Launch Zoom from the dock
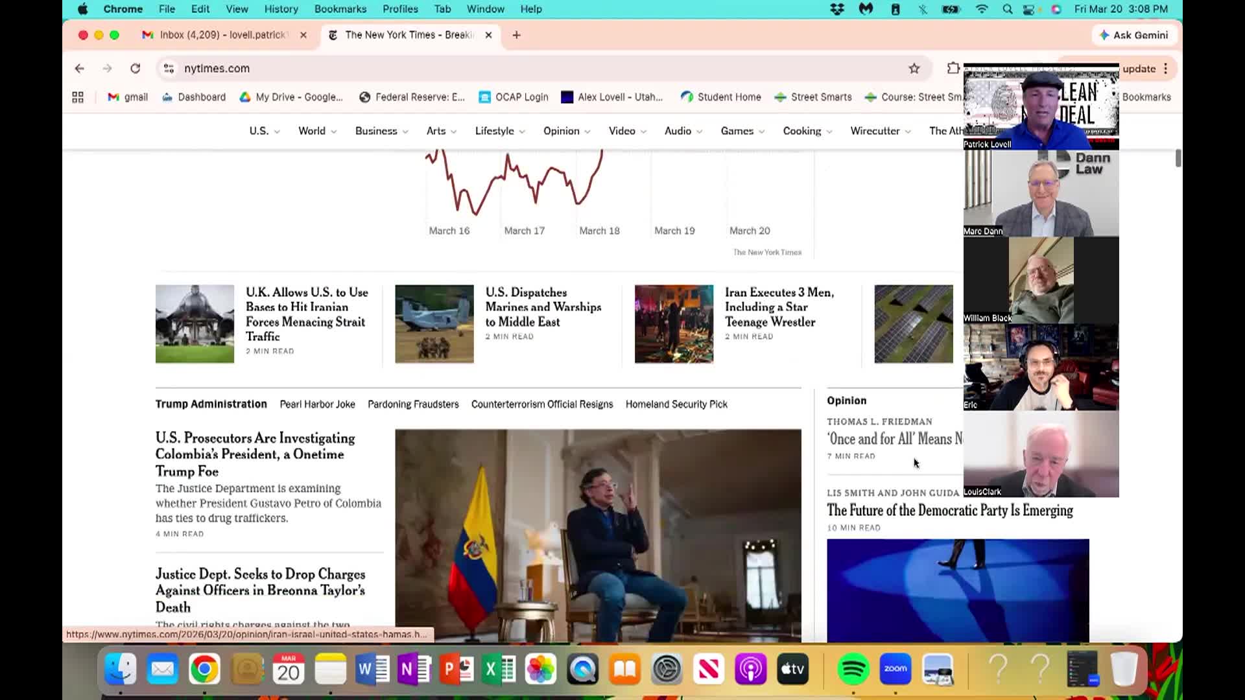The image size is (1245, 700). [x=895, y=669]
